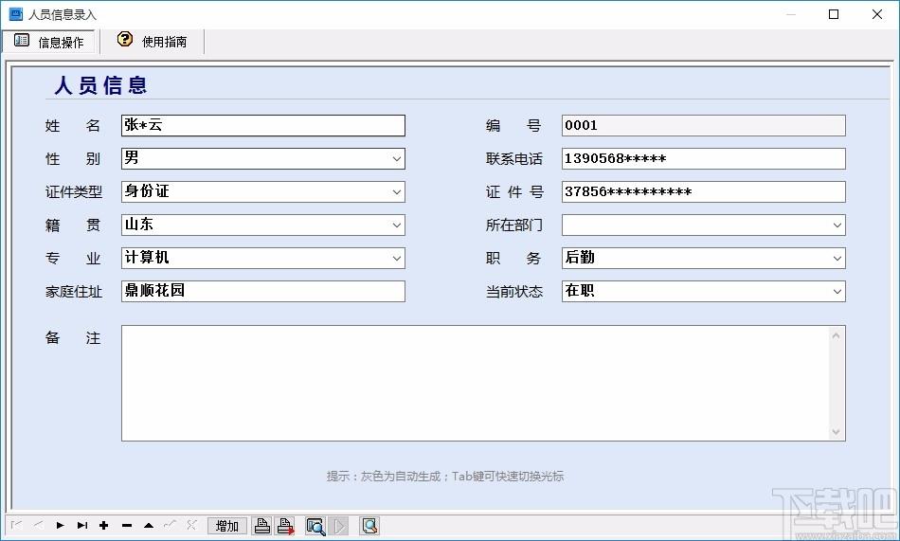The width and height of the screenshot is (900, 541).
Task: Click the first printer icon
Action: pyautogui.click(x=262, y=526)
